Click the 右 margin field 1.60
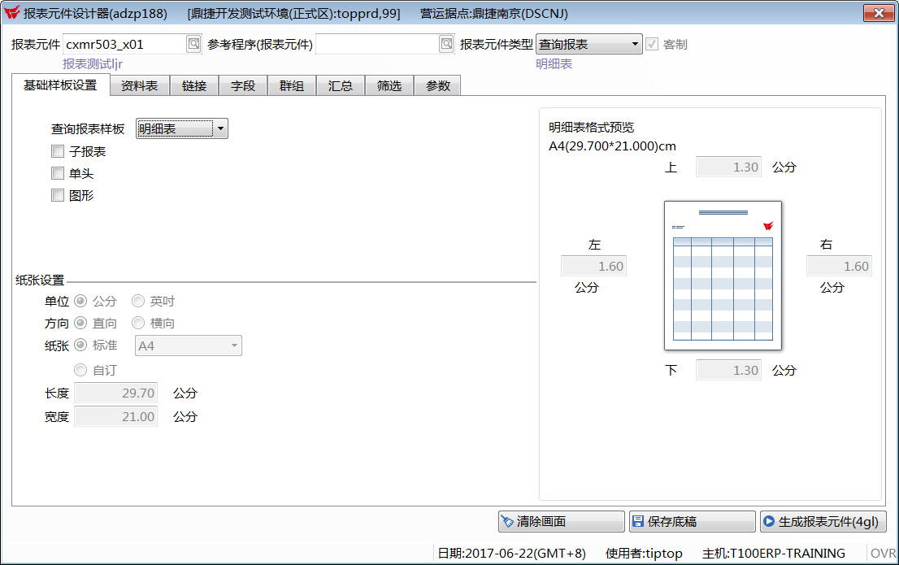The height and width of the screenshot is (565, 899). [839, 266]
